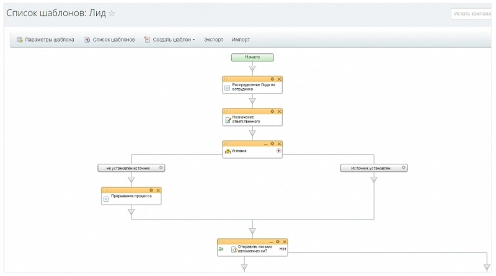Click gear icon on 'Условие' block
This screenshot has width=496, height=276.
click(272, 143)
